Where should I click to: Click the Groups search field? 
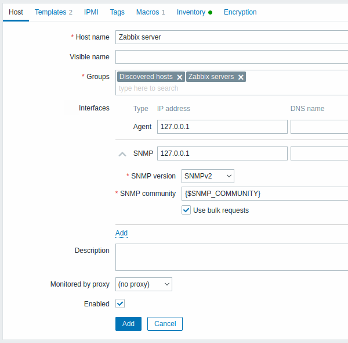(231, 88)
